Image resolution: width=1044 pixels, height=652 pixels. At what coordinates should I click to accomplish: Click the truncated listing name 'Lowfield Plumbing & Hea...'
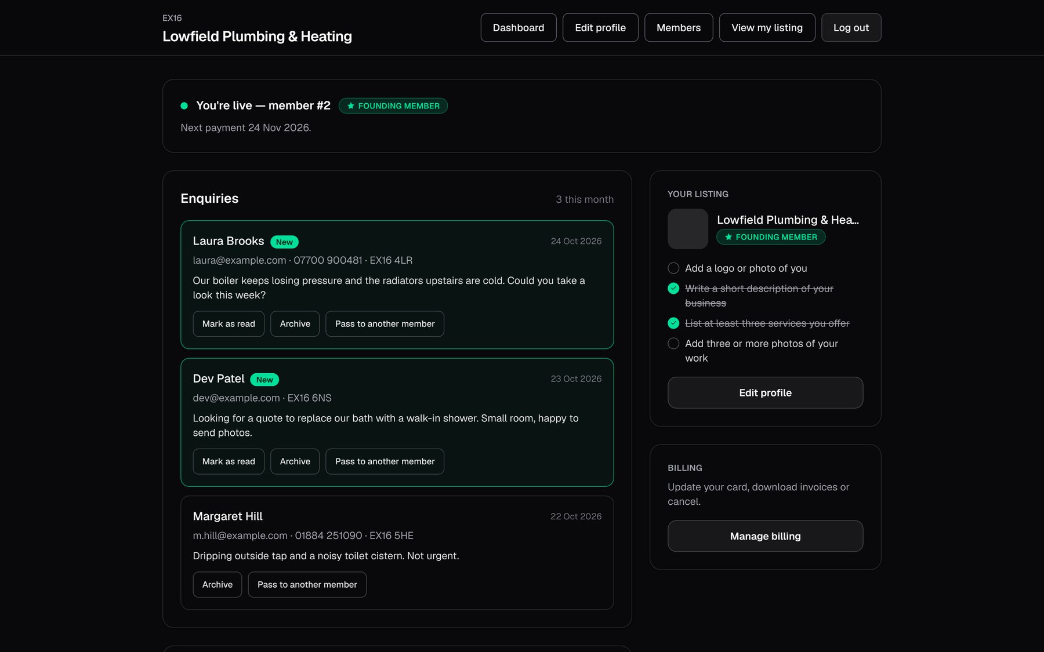click(788, 220)
